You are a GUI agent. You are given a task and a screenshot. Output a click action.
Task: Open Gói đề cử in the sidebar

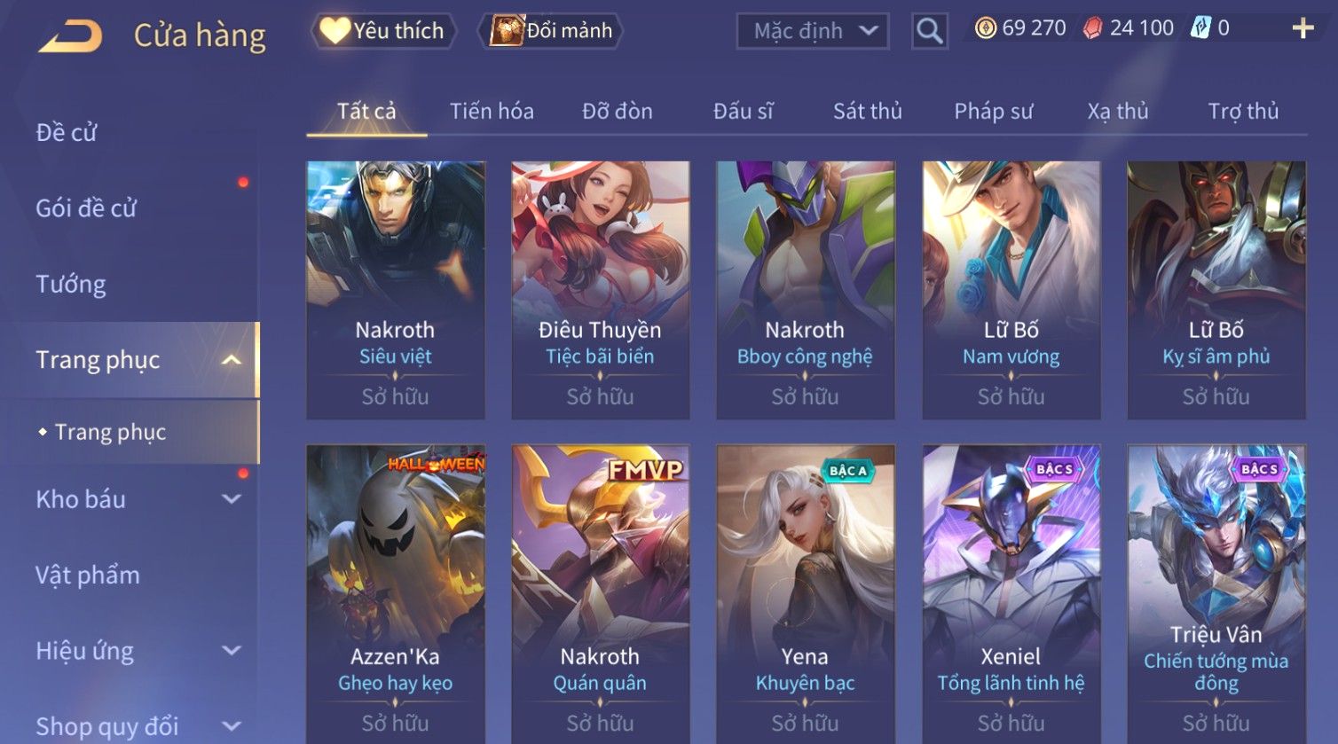click(x=86, y=208)
